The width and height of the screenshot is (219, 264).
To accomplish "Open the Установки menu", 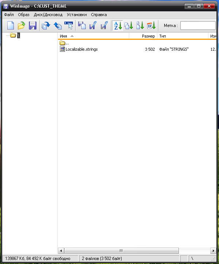I will (77, 15).
